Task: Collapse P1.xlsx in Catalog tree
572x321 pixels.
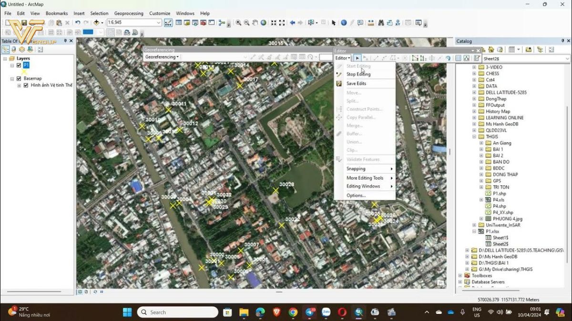Action: 474,231
